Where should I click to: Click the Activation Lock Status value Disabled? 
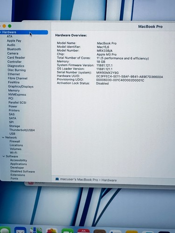click(x=102, y=83)
